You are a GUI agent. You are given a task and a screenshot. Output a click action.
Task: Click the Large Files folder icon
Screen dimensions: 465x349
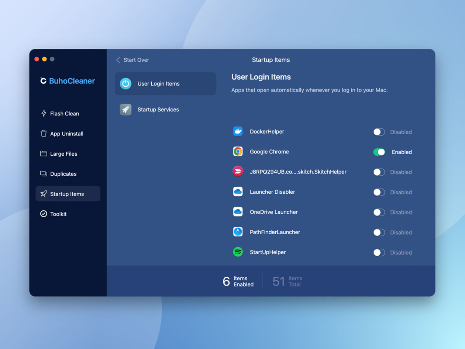(x=44, y=153)
